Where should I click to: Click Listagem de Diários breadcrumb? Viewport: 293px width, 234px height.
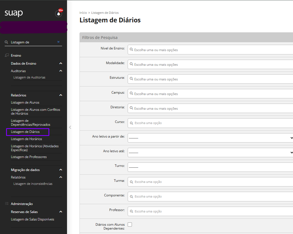(x=105, y=13)
